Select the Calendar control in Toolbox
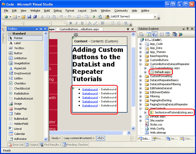The image size is (196, 154). point(20,134)
